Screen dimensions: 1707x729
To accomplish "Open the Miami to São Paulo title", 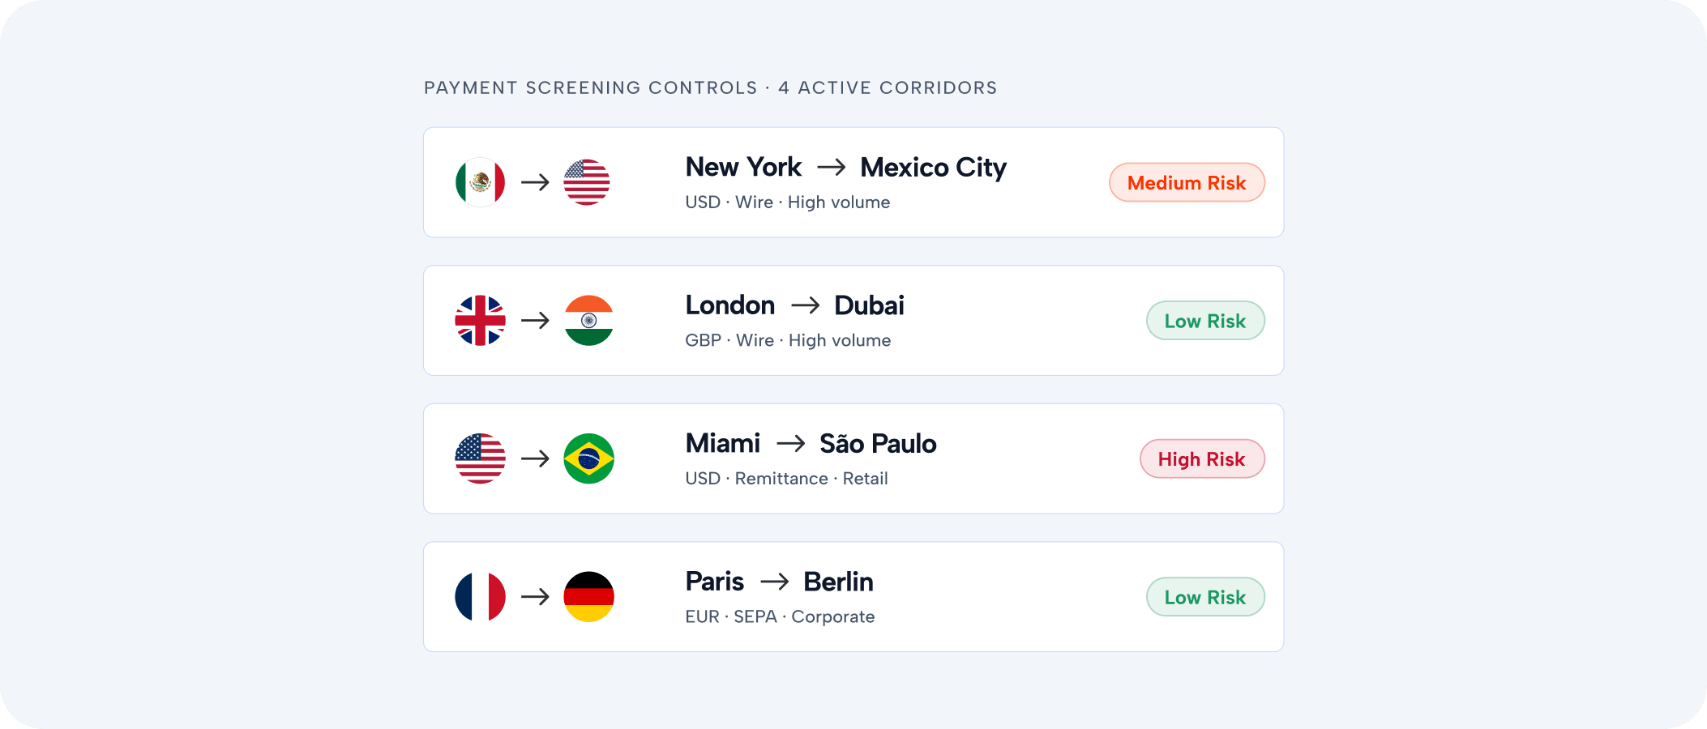I will [811, 444].
